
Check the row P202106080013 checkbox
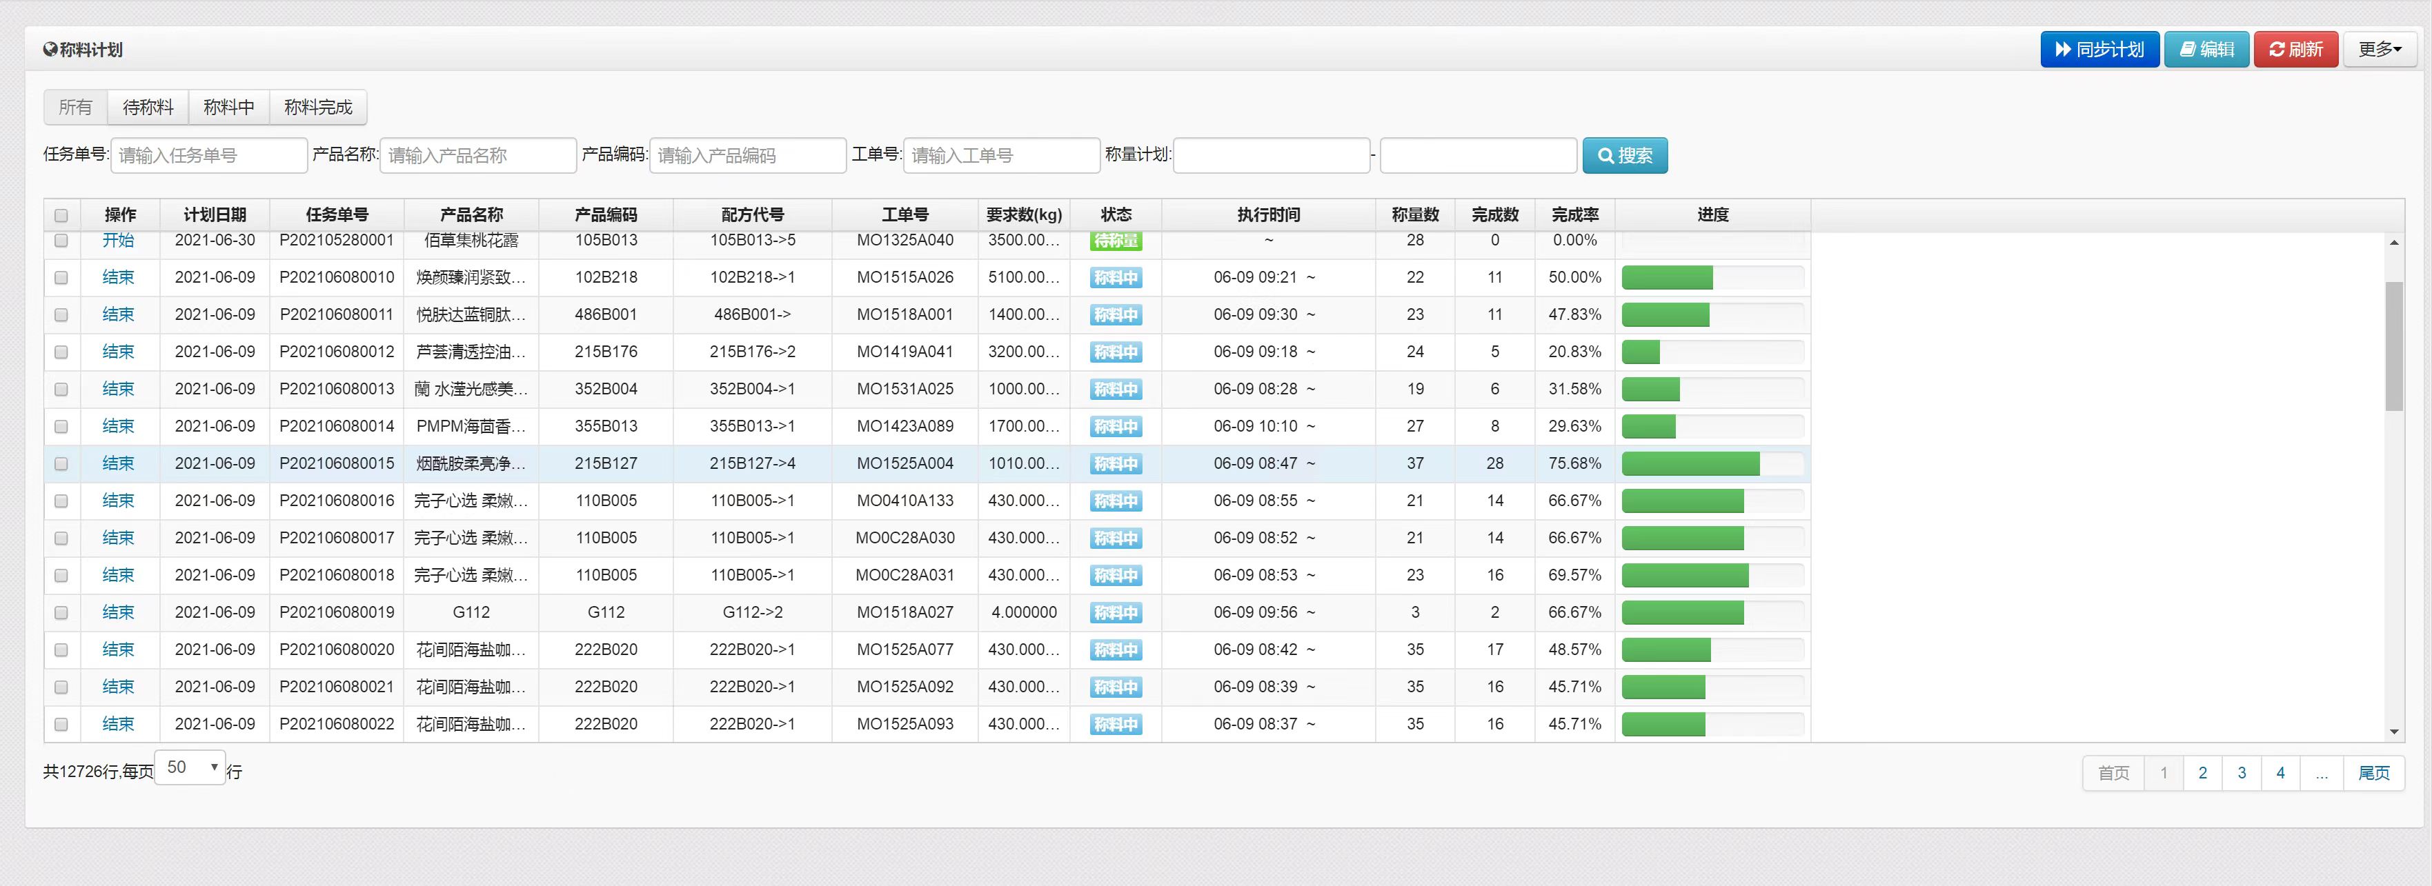(61, 389)
